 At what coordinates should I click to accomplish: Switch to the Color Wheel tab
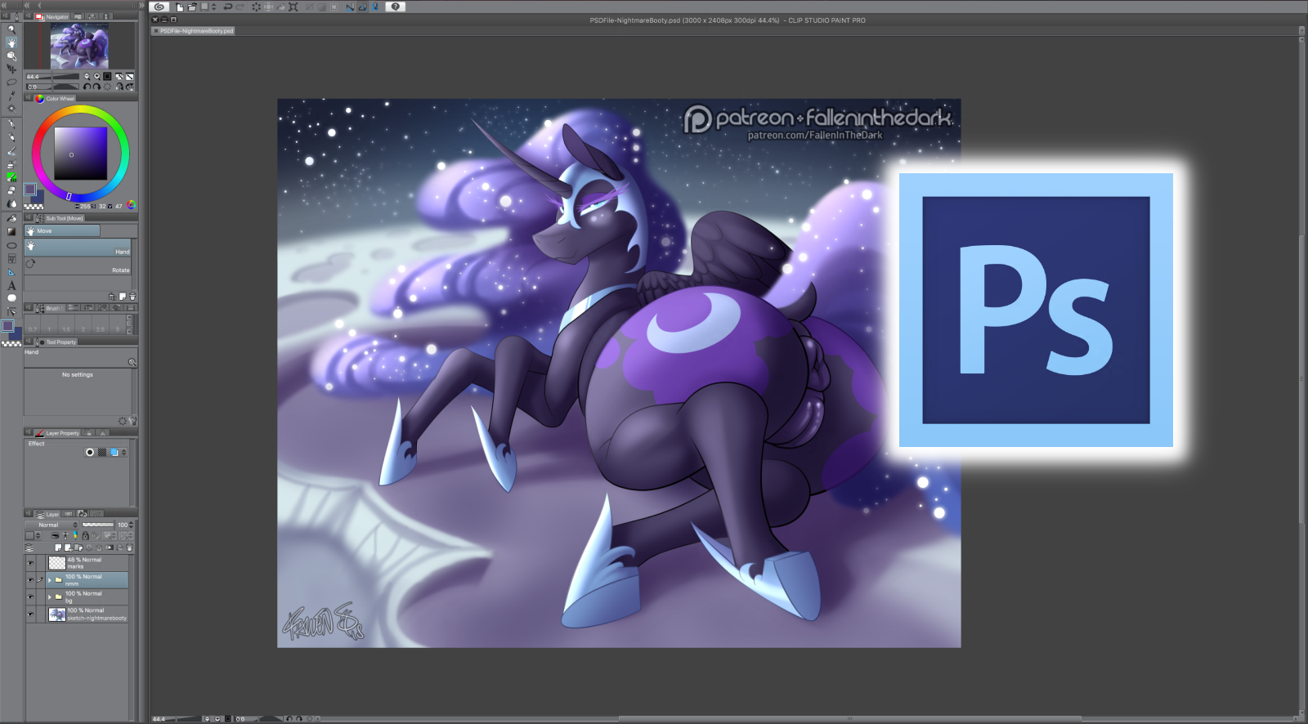[55, 98]
